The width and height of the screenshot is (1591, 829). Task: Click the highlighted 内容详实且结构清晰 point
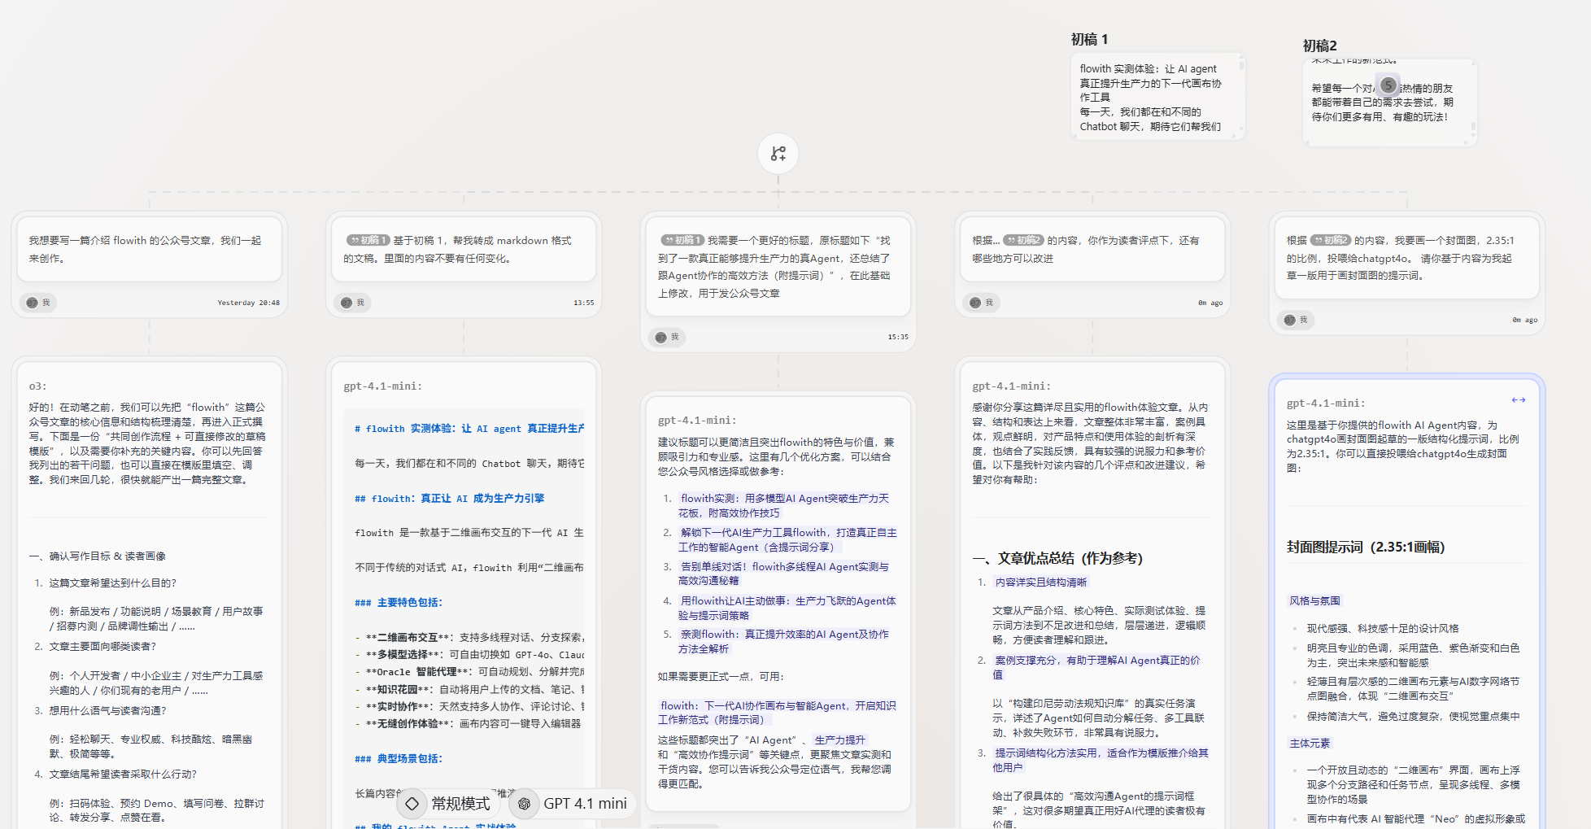1040,582
